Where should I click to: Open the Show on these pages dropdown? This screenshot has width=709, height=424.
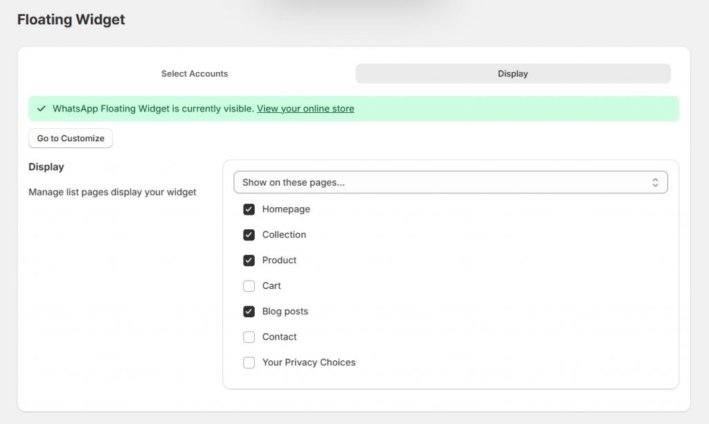[450, 182]
